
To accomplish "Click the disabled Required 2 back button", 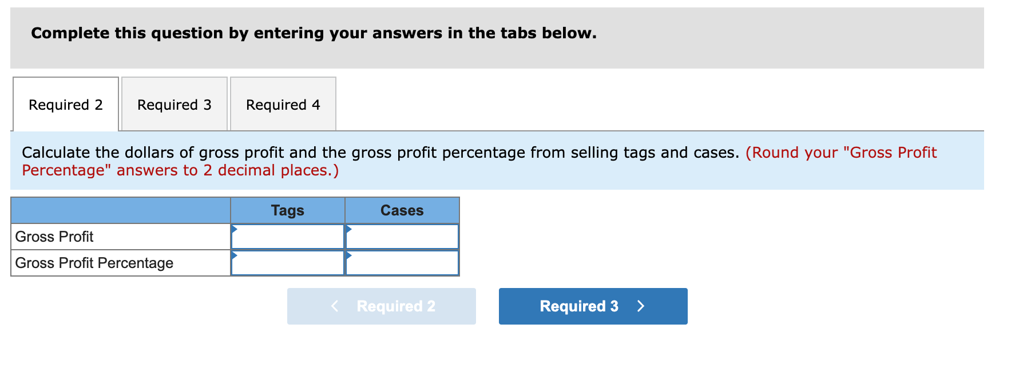I will 381,306.
